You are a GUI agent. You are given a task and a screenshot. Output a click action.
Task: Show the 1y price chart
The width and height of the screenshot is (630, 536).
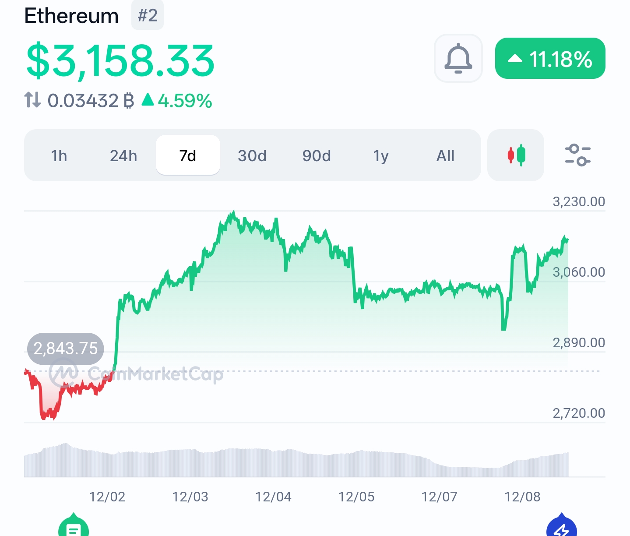coord(381,155)
